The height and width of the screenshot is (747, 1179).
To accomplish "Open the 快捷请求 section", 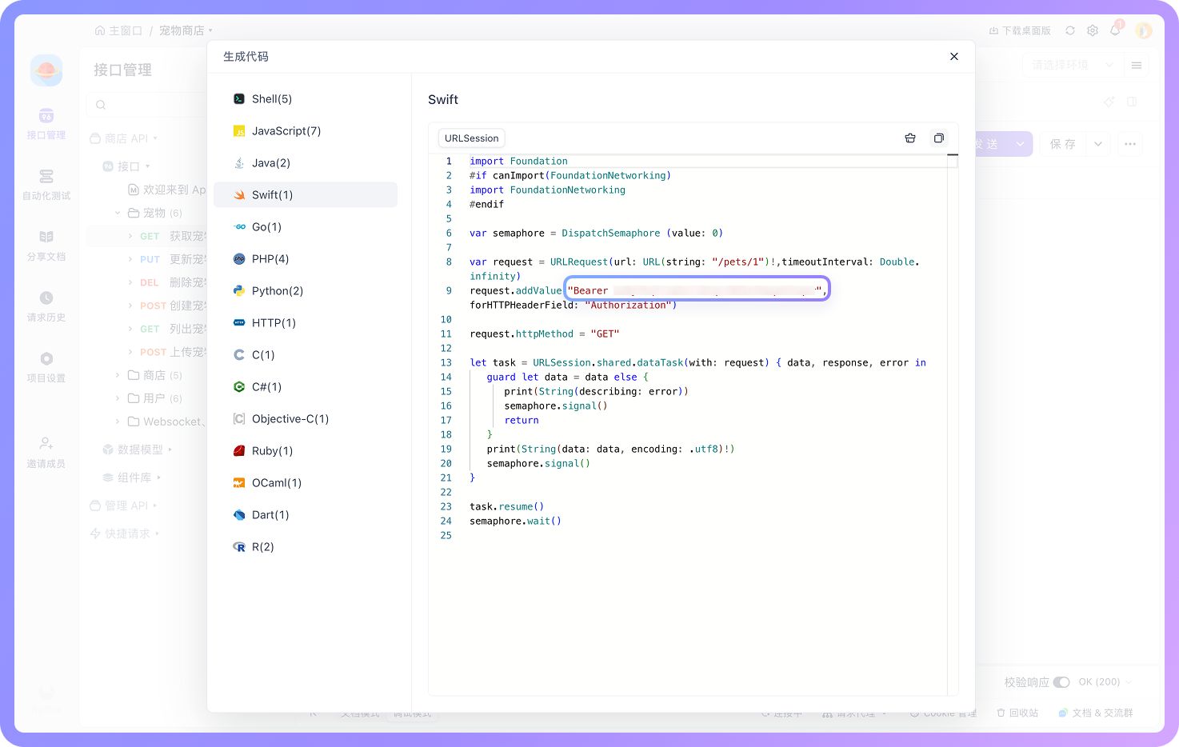I will pyautogui.click(x=125, y=533).
